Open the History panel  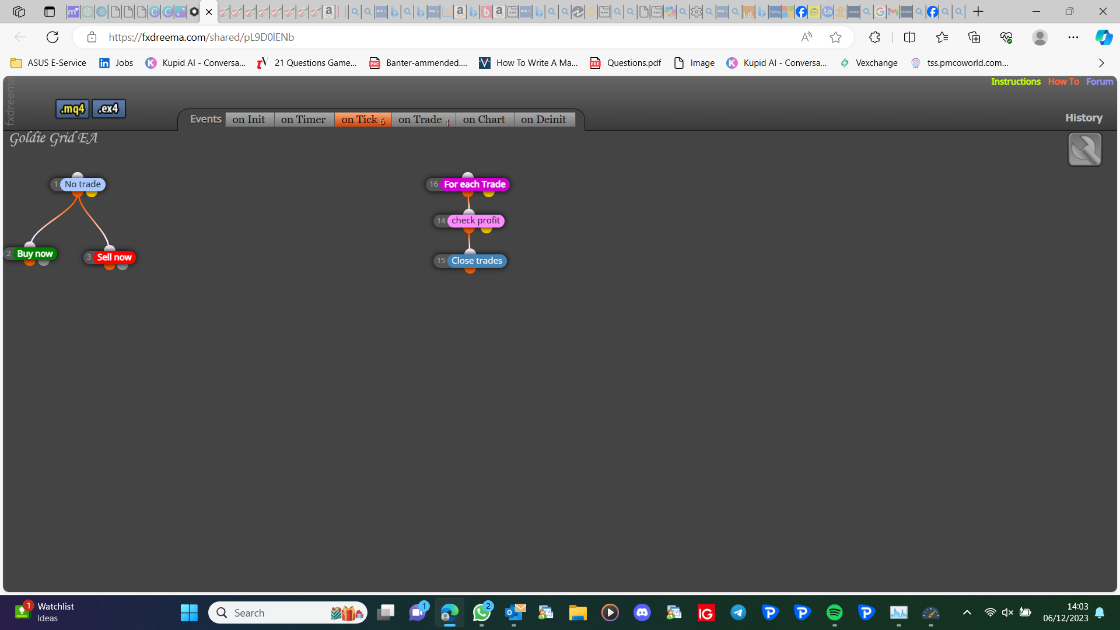point(1084,118)
